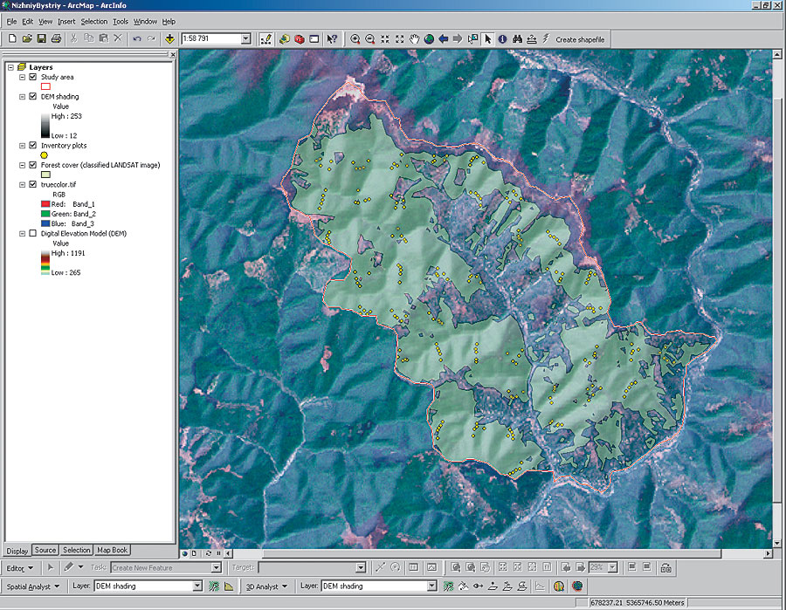
Task: Collapse the DEM shading legend
Action: click(x=22, y=97)
